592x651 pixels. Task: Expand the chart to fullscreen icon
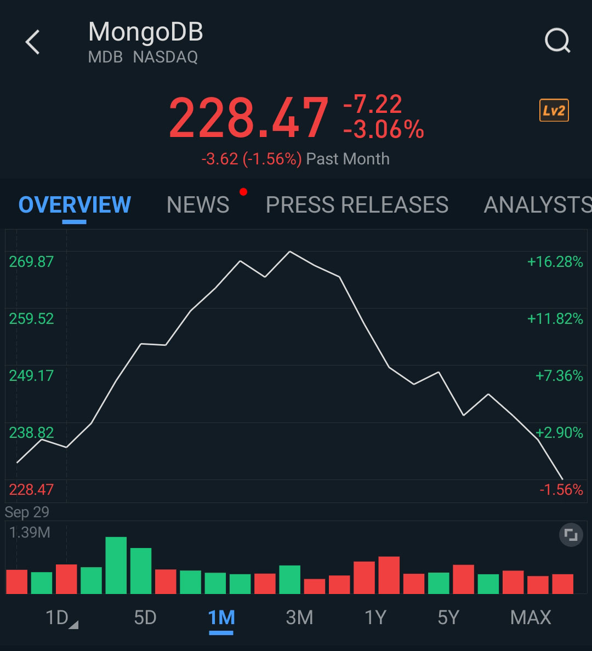[x=571, y=535]
